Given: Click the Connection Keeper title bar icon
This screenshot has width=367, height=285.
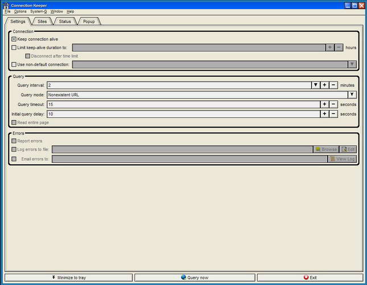Looking at the screenshot, I should click(x=6, y=5).
